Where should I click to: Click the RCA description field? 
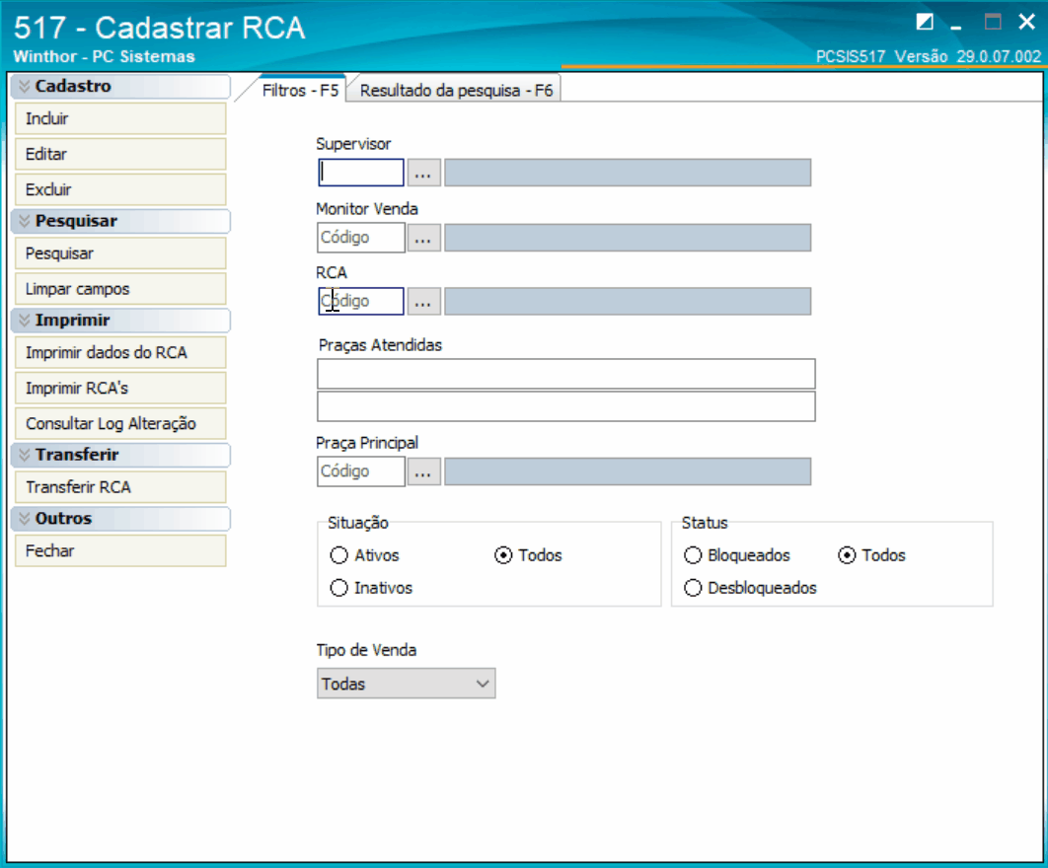[628, 302]
